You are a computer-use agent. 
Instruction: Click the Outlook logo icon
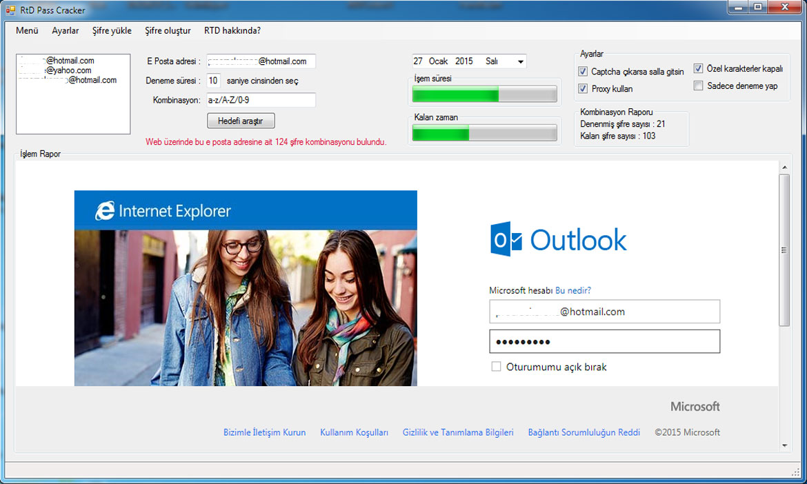(506, 239)
